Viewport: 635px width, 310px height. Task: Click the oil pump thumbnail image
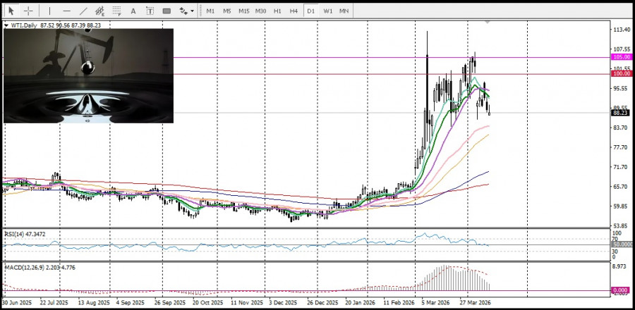point(88,75)
